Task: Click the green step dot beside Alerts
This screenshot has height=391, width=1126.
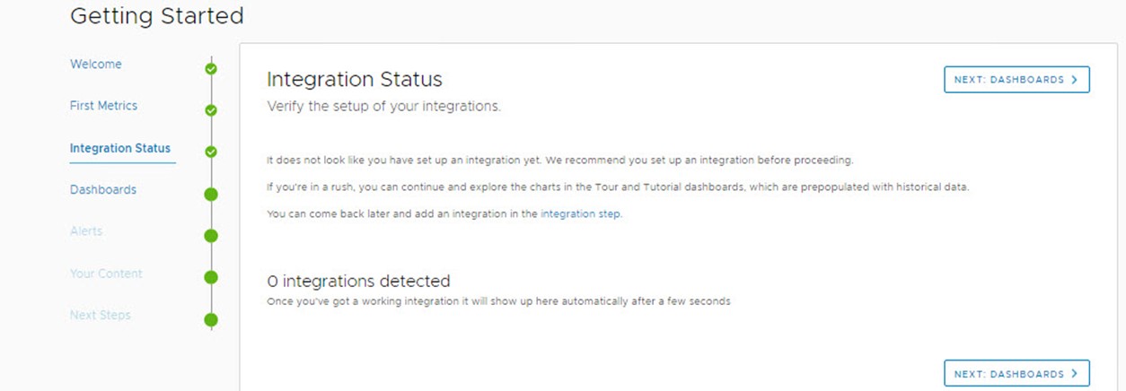Action: (x=211, y=236)
